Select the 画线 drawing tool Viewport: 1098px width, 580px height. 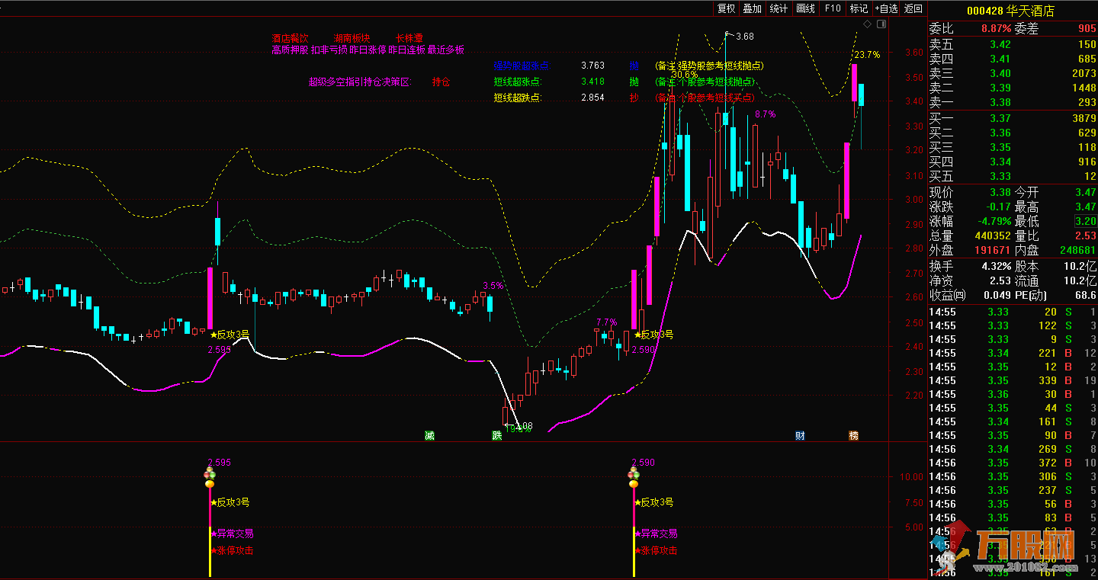coord(806,8)
